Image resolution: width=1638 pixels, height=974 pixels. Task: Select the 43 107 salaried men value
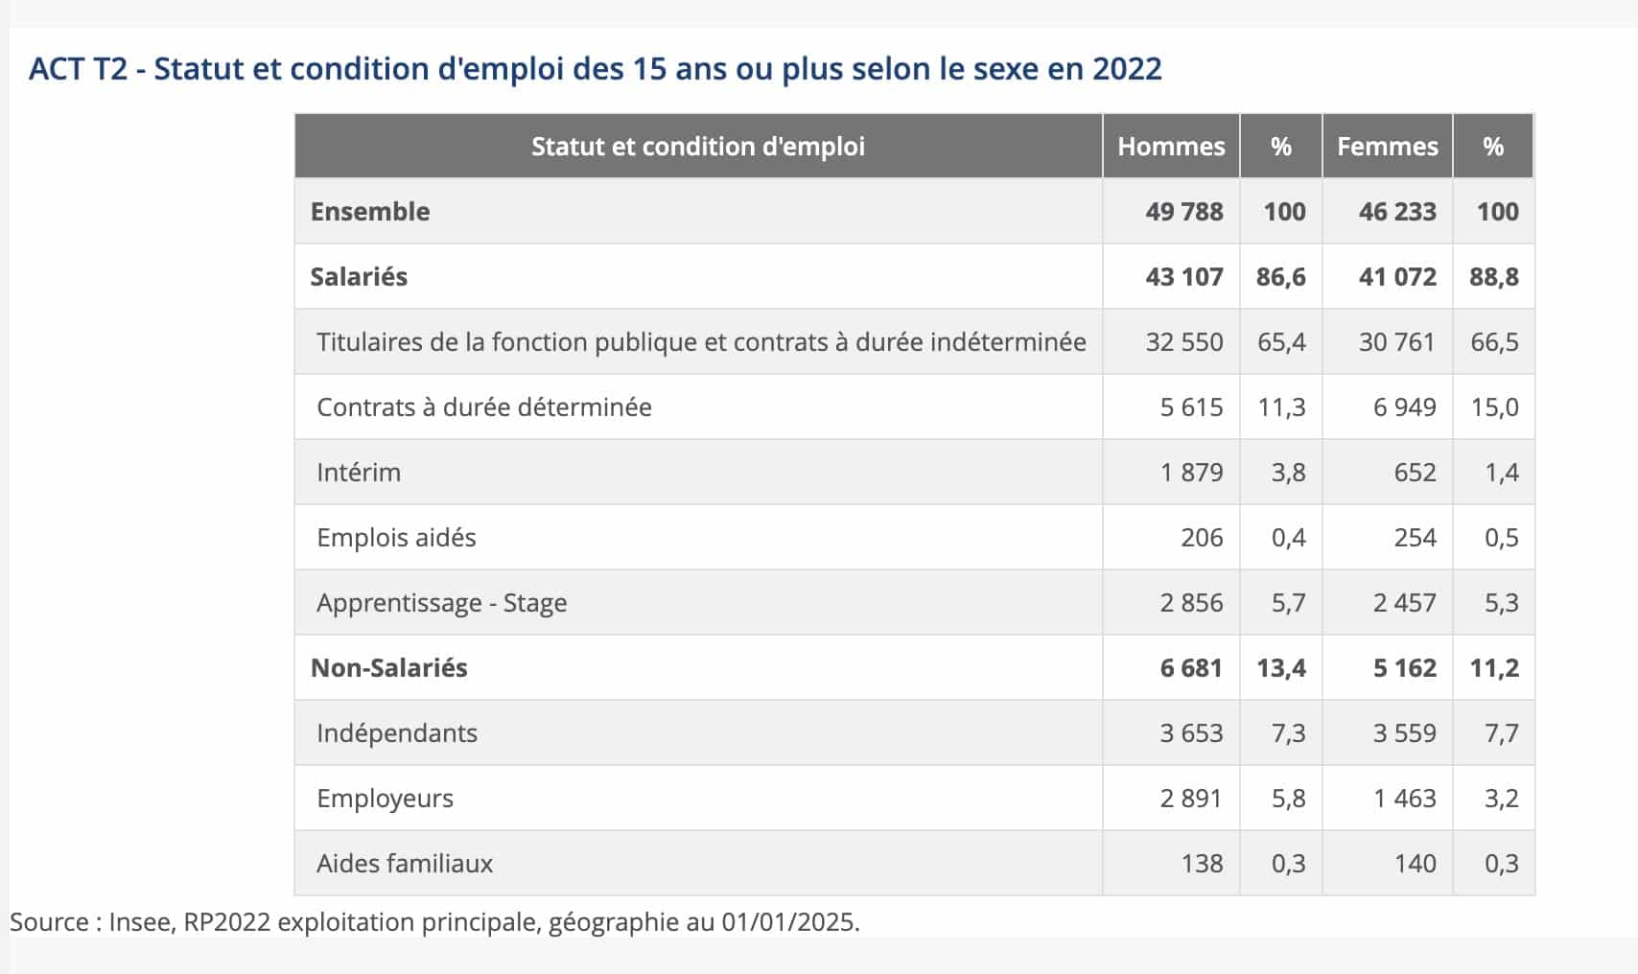point(1183,277)
